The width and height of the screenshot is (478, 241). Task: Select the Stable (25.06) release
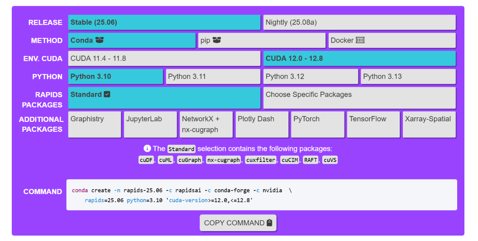point(164,22)
